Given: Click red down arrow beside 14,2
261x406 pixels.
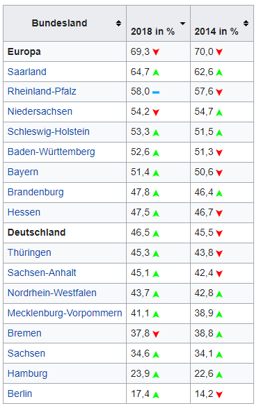Looking at the screenshot, I should point(219,395).
